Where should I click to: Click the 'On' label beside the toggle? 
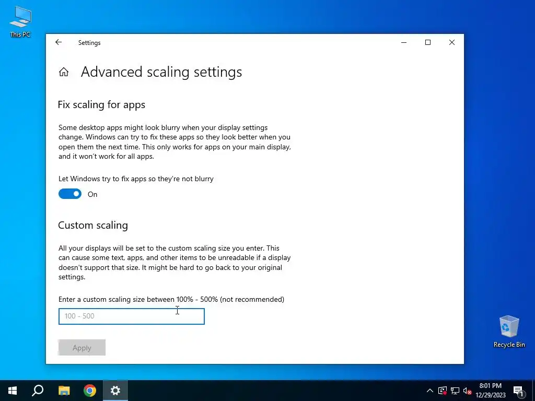pos(92,194)
